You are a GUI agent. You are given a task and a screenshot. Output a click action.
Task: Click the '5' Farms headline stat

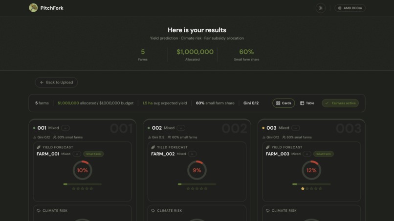coord(143,52)
